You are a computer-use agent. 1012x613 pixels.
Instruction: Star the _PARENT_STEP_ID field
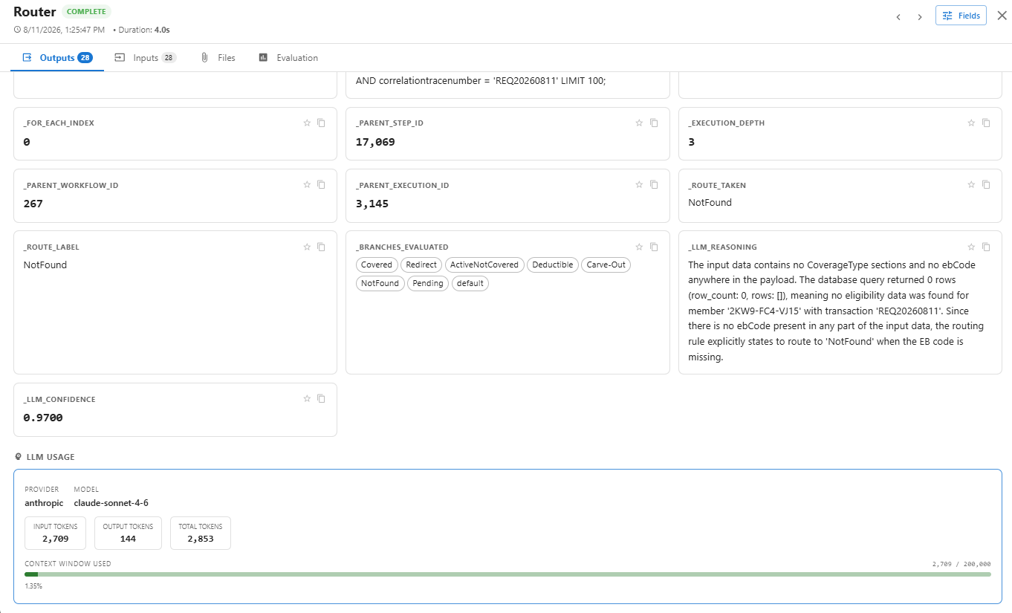tap(639, 123)
